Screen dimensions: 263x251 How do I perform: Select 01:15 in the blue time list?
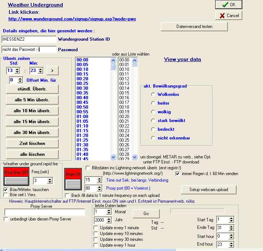[x=82, y=131]
